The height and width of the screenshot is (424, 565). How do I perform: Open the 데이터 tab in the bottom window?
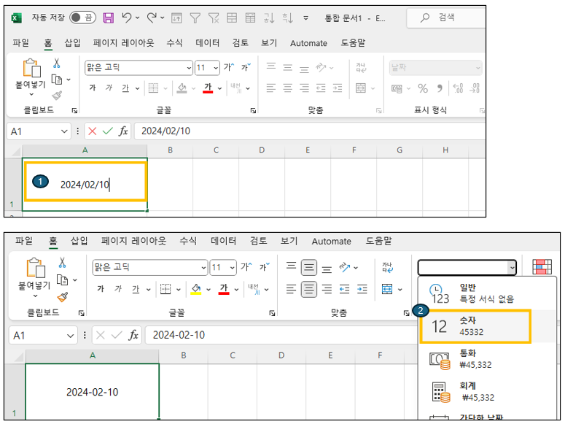point(224,241)
